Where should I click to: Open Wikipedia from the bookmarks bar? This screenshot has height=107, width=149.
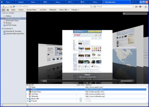tap(53, 10)
